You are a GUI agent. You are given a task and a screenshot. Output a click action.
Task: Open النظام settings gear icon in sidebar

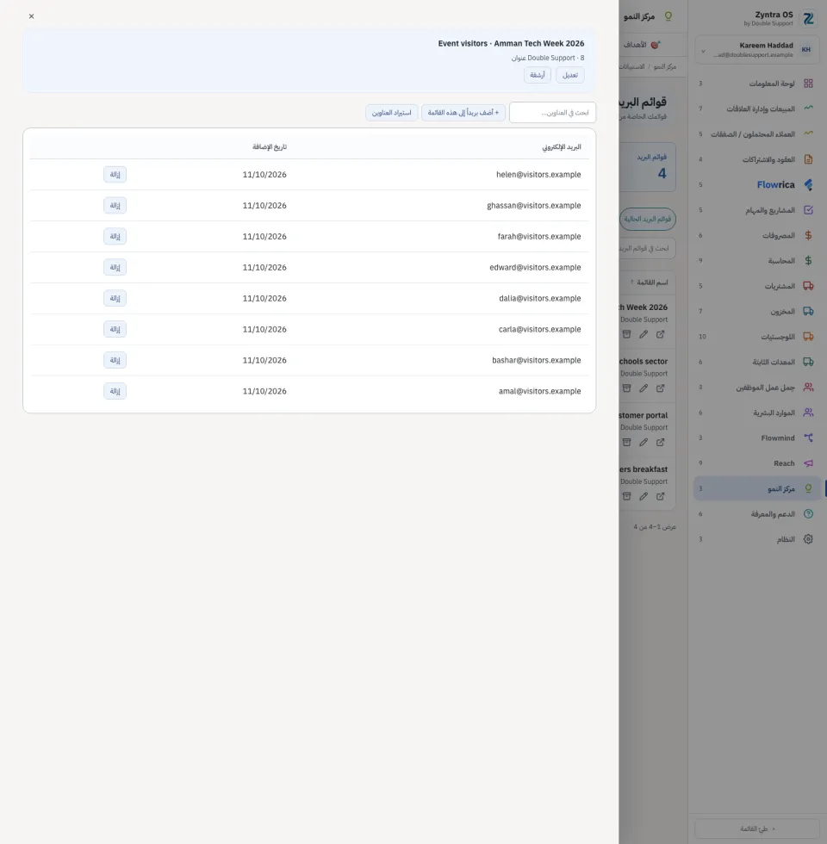tap(808, 539)
